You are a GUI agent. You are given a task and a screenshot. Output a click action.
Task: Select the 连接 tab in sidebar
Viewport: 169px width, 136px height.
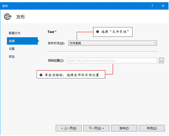point(12,41)
